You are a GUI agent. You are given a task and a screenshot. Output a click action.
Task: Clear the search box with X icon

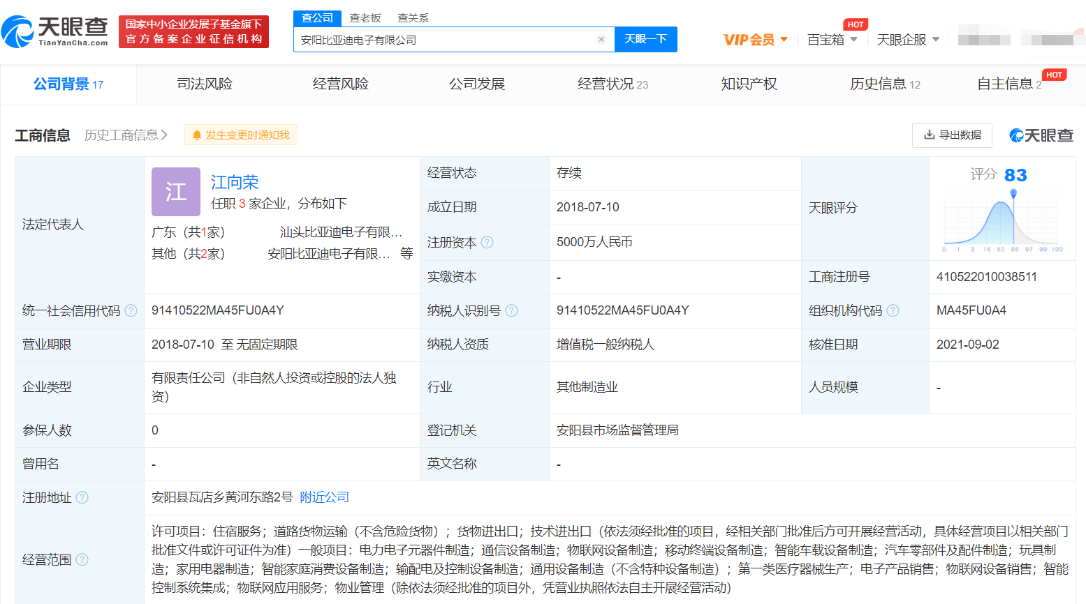pos(601,40)
